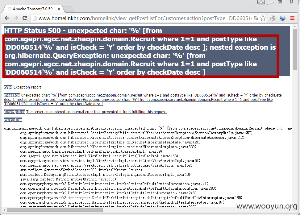Screen dimensions: 300x215
Task: Go forward to the next page
Action: click(x=16, y=18)
